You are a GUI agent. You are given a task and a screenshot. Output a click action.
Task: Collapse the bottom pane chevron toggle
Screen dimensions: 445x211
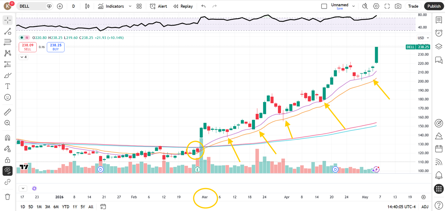pyautogui.click(x=23, y=188)
